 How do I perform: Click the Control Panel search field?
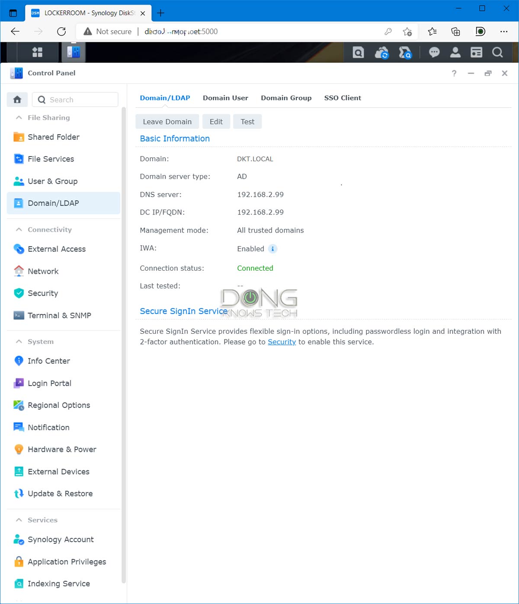[x=75, y=99]
